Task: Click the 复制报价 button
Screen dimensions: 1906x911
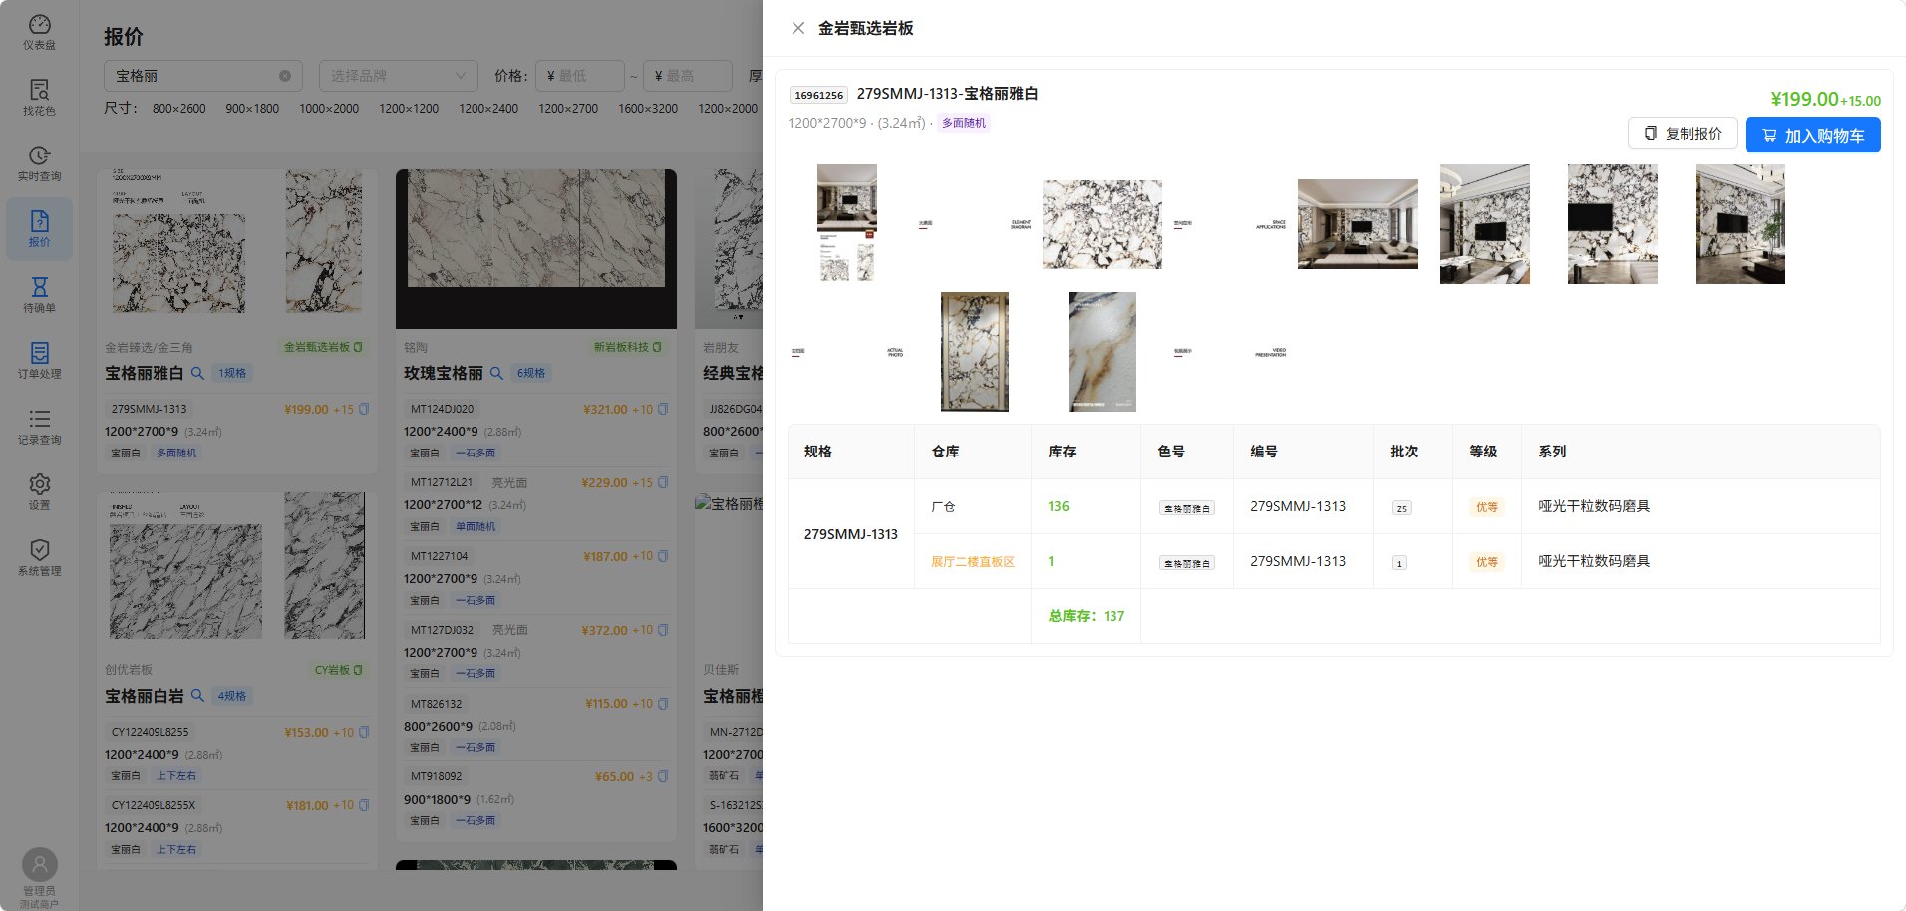Action: (x=1682, y=134)
